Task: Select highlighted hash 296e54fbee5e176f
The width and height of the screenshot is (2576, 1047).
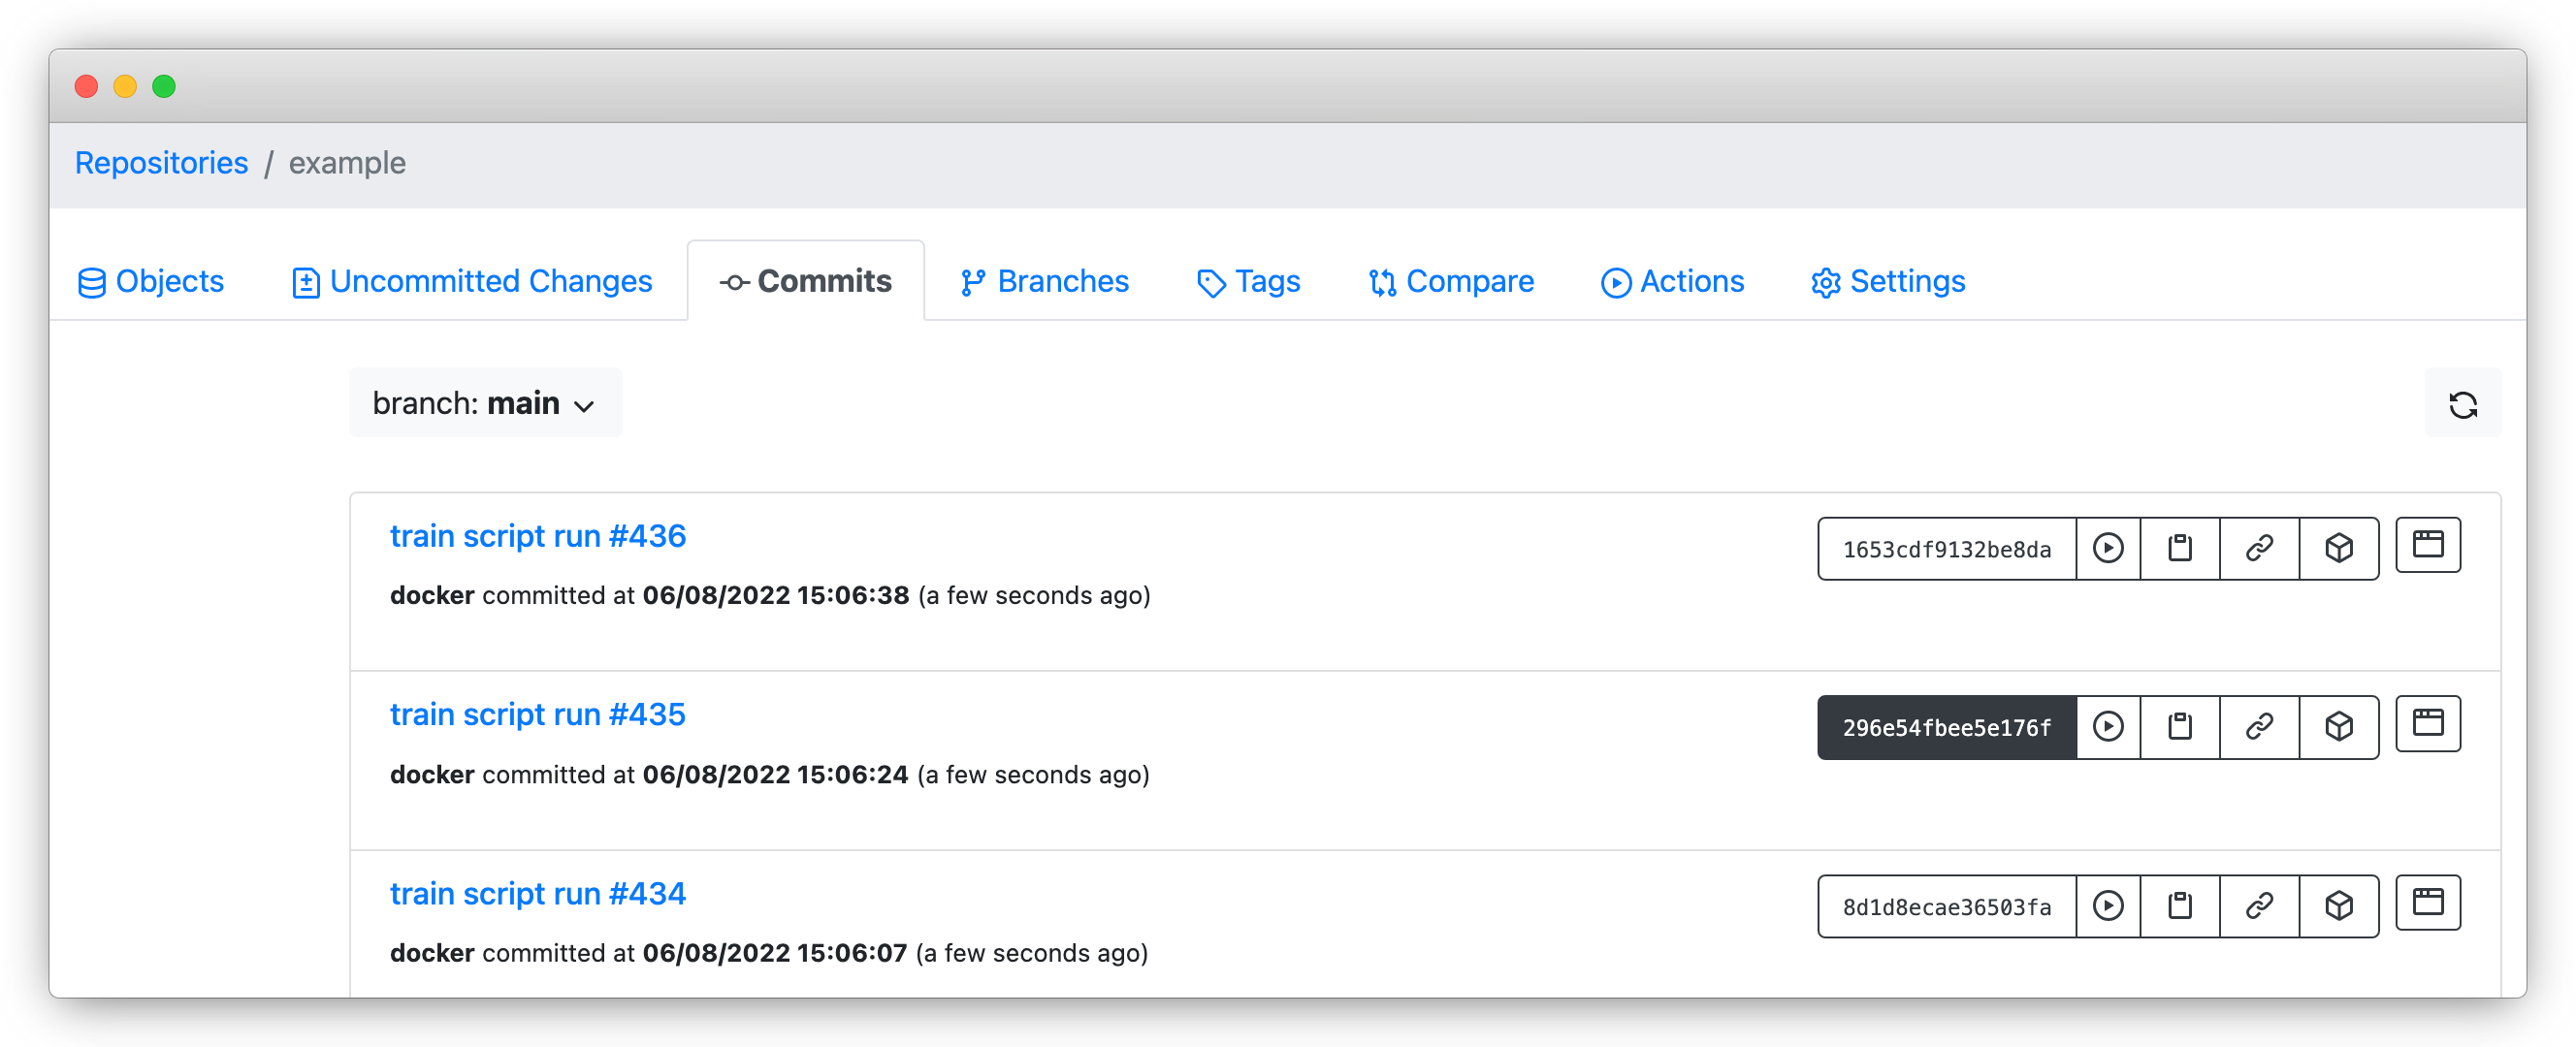Action: [1944, 727]
